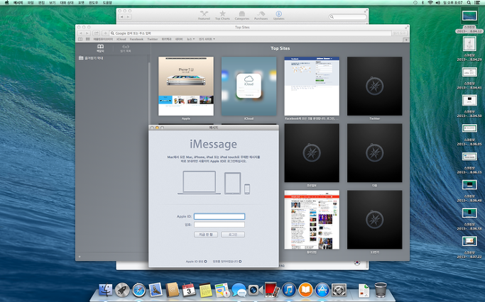Open Help, the last item in the menu bar

click(x=107, y=2)
